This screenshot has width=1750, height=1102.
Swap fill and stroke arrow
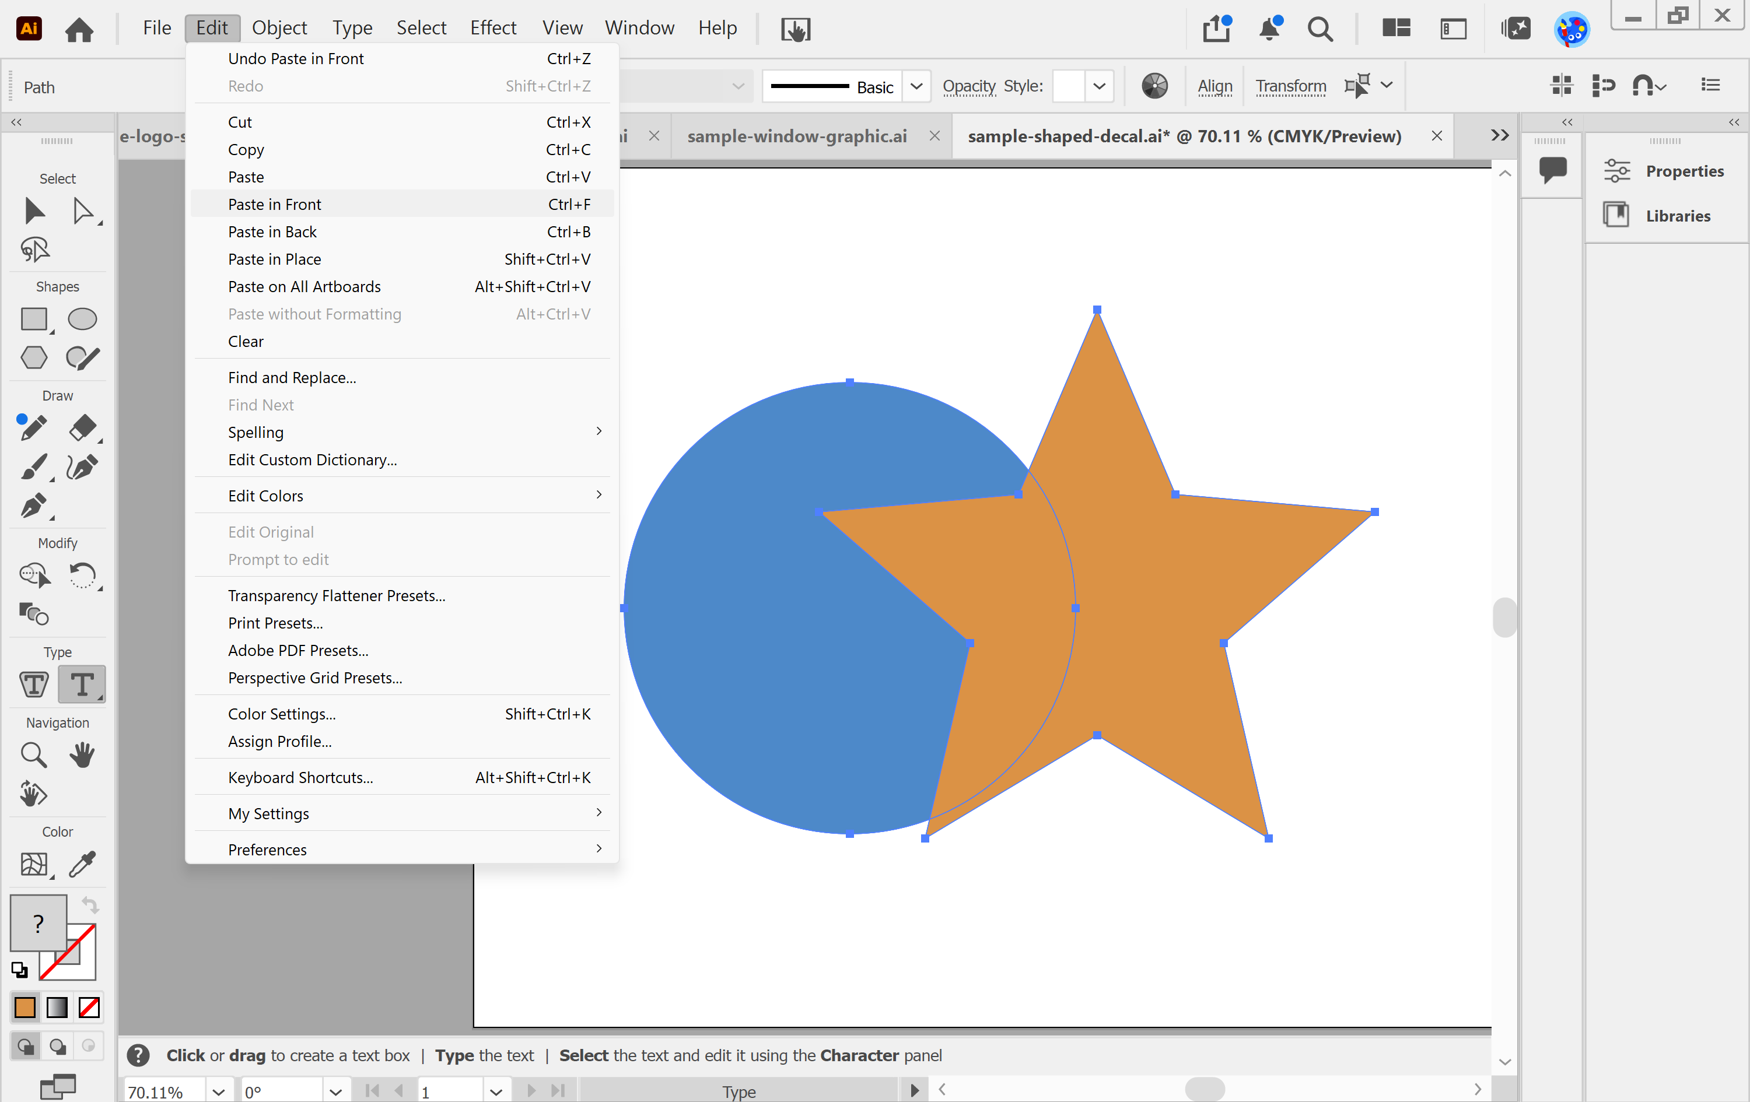(x=90, y=905)
